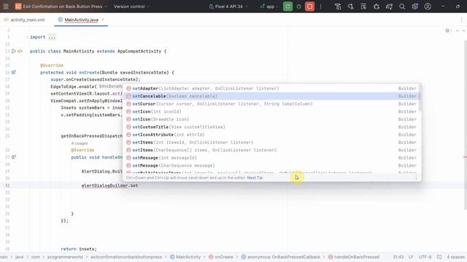Screen dimensions: 467x262
Task: Change UTF-8 file encoding
Action: point(425,257)
